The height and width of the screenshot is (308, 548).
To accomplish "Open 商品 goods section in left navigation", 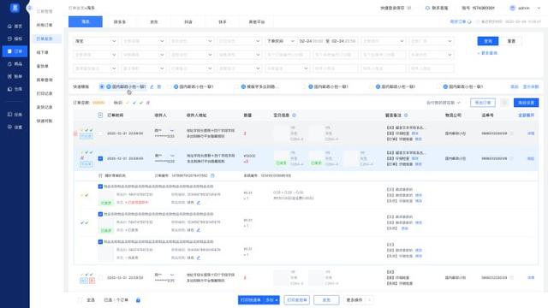I will click(x=15, y=64).
